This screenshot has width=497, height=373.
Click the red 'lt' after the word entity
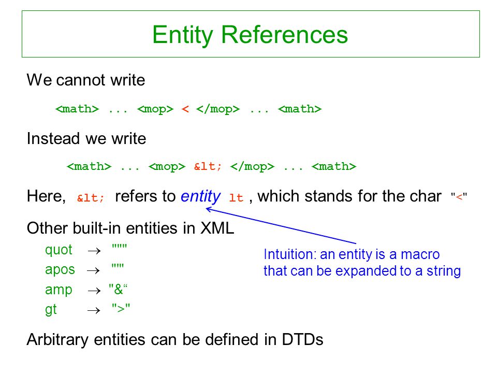[236, 198]
